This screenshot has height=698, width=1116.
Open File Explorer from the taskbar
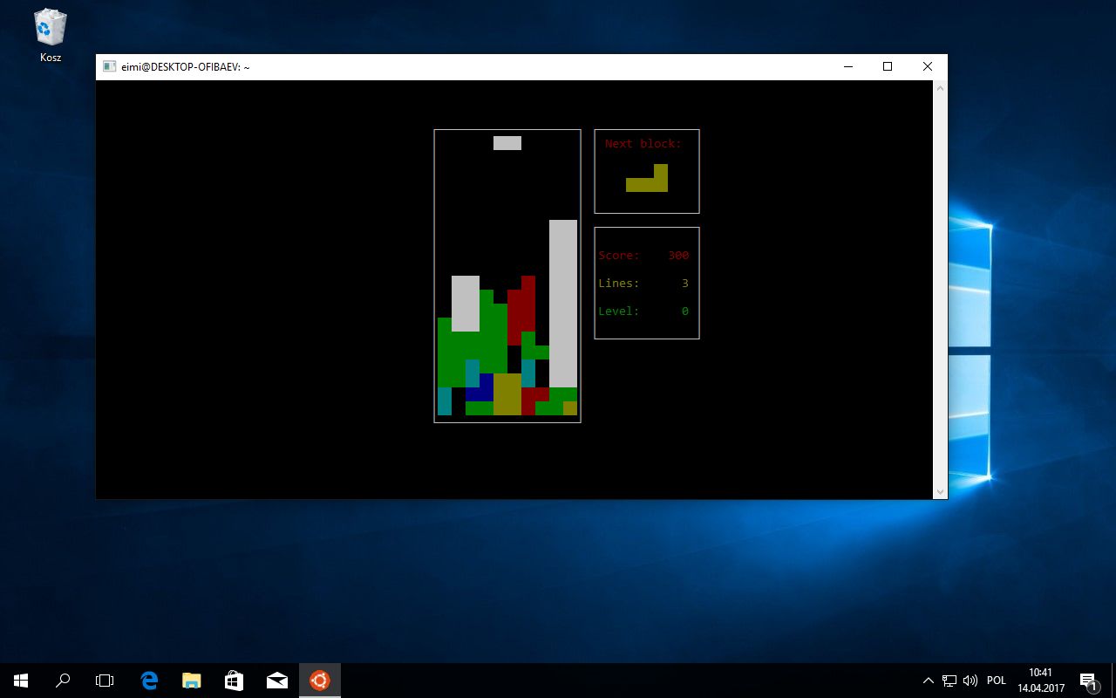click(191, 680)
